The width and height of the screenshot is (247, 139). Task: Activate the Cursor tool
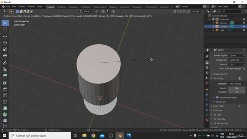5,29
